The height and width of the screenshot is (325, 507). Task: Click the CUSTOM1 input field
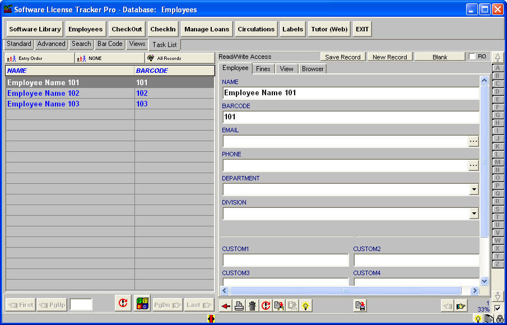pos(286,260)
